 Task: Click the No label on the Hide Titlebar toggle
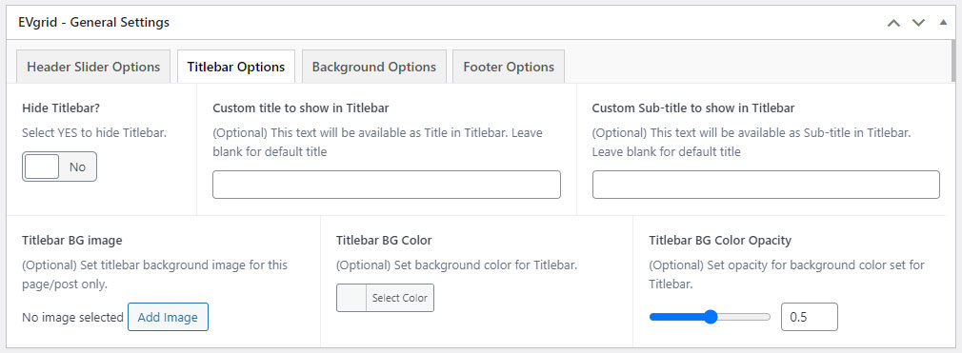pos(77,167)
